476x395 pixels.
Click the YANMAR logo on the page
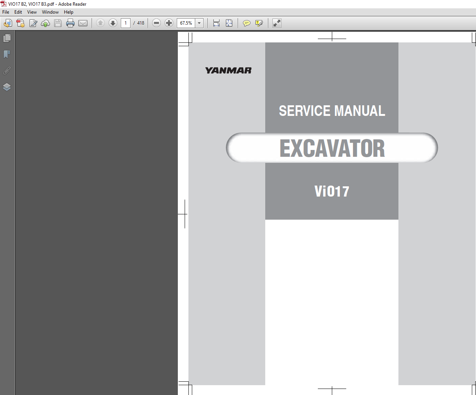[x=228, y=70]
